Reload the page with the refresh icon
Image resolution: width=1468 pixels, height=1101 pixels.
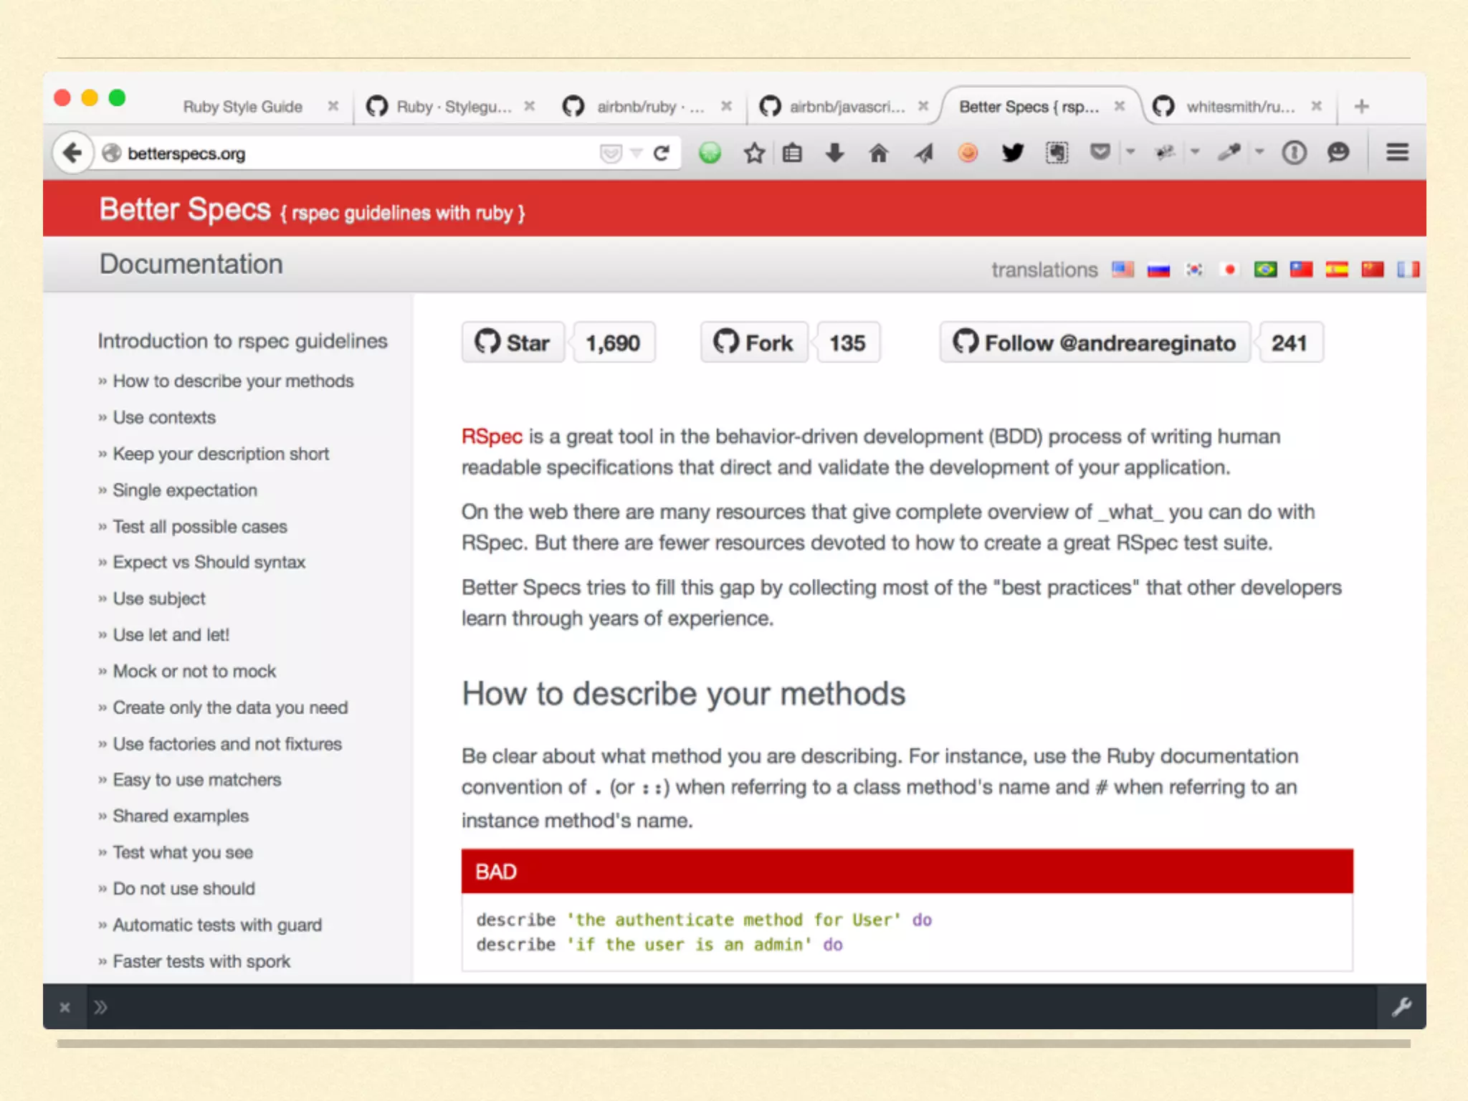point(662,153)
